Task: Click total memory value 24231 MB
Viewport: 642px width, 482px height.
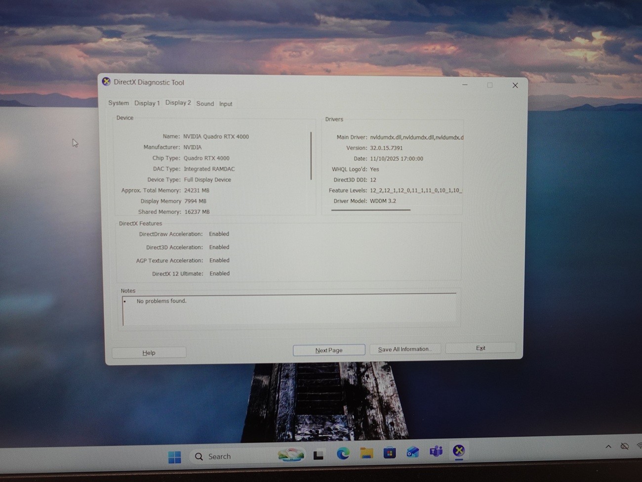Action: coord(197,190)
